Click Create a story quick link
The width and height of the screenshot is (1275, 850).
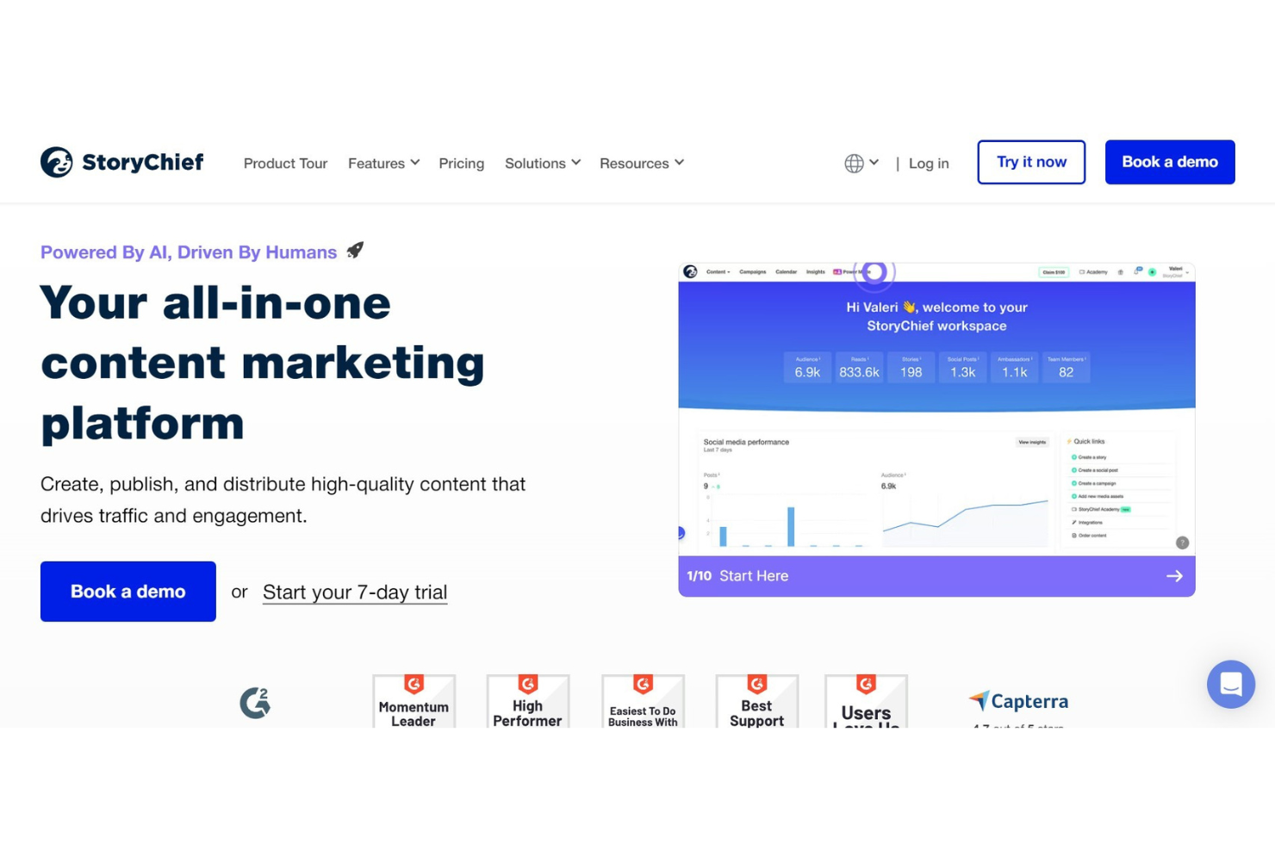(x=1089, y=457)
